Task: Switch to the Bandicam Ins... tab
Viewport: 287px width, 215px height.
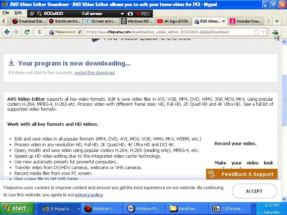Action: pyautogui.click(x=65, y=21)
